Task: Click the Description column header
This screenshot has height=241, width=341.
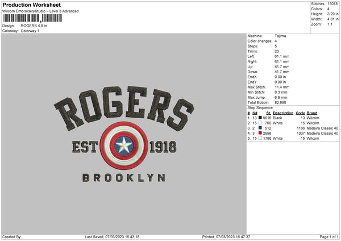Action: (x=282, y=113)
